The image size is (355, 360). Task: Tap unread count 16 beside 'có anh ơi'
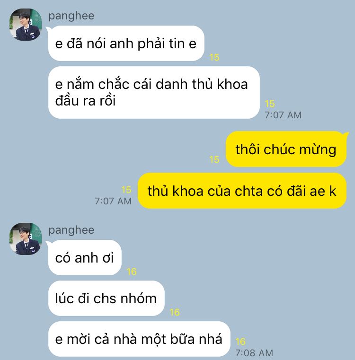(132, 272)
